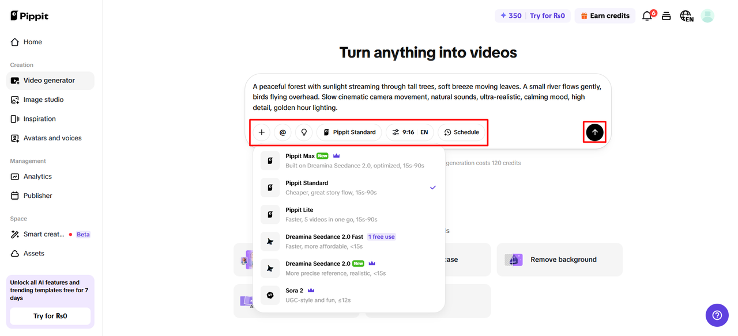738x336 pixels.
Task: Click Analytics chart icon
Action: (15, 177)
